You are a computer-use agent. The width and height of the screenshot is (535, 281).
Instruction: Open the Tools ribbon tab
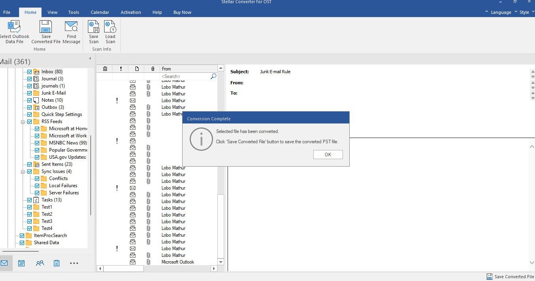point(74,12)
